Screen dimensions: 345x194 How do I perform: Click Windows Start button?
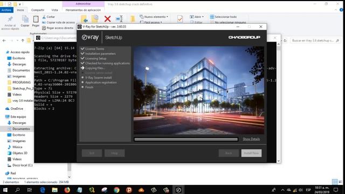point(5,190)
